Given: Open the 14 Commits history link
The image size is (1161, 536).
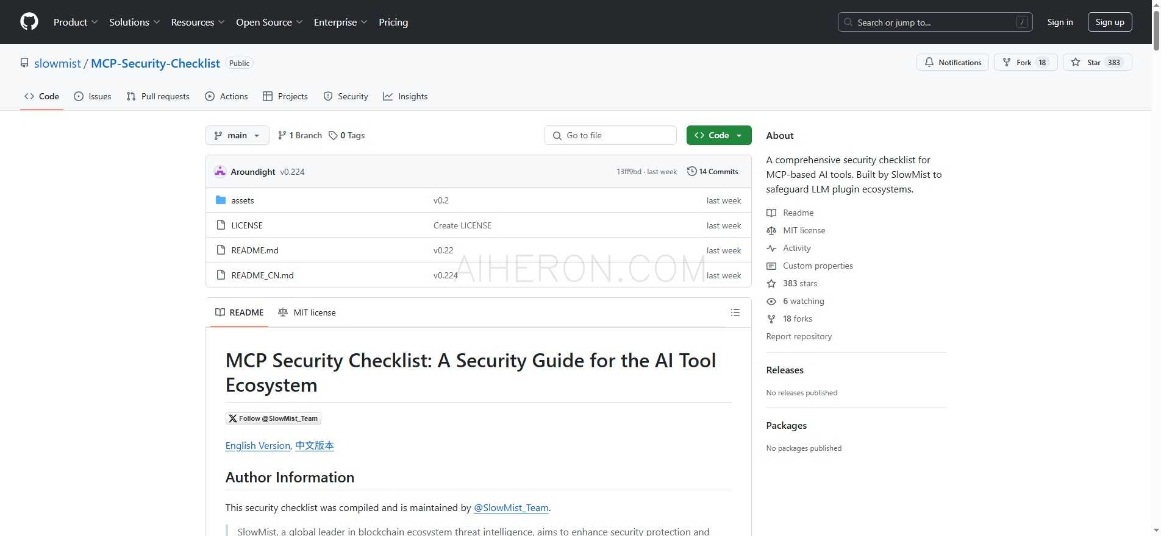Looking at the screenshot, I should pos(712,172).
